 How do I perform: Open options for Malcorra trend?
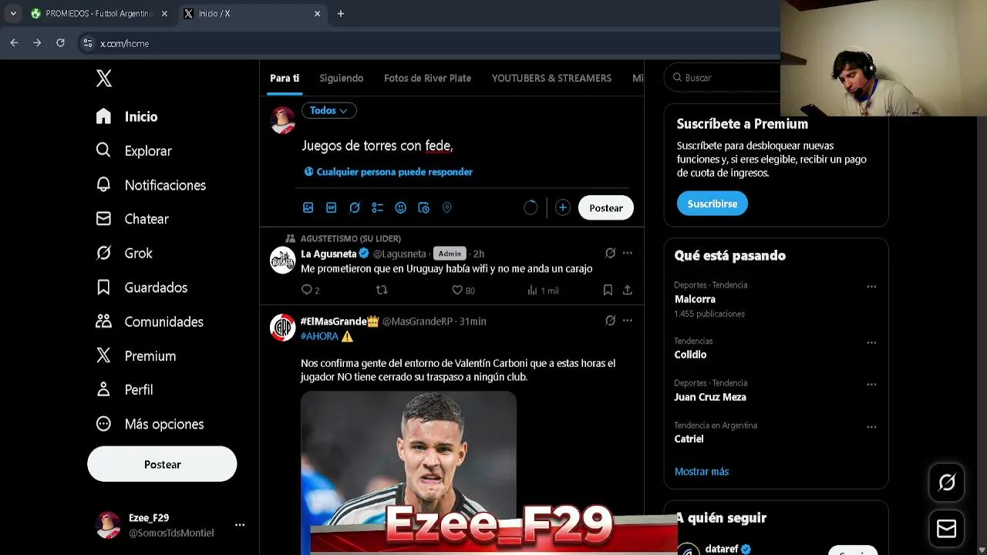(x=871, y=287)
